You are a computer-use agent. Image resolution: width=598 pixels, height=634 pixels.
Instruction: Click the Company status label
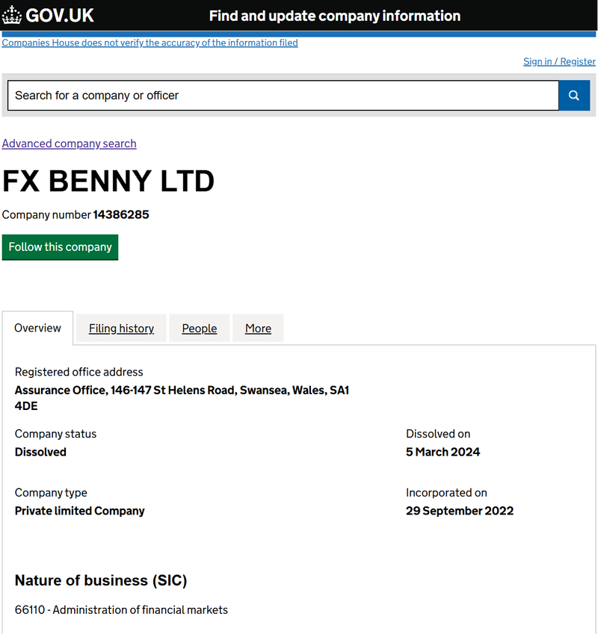56,434
